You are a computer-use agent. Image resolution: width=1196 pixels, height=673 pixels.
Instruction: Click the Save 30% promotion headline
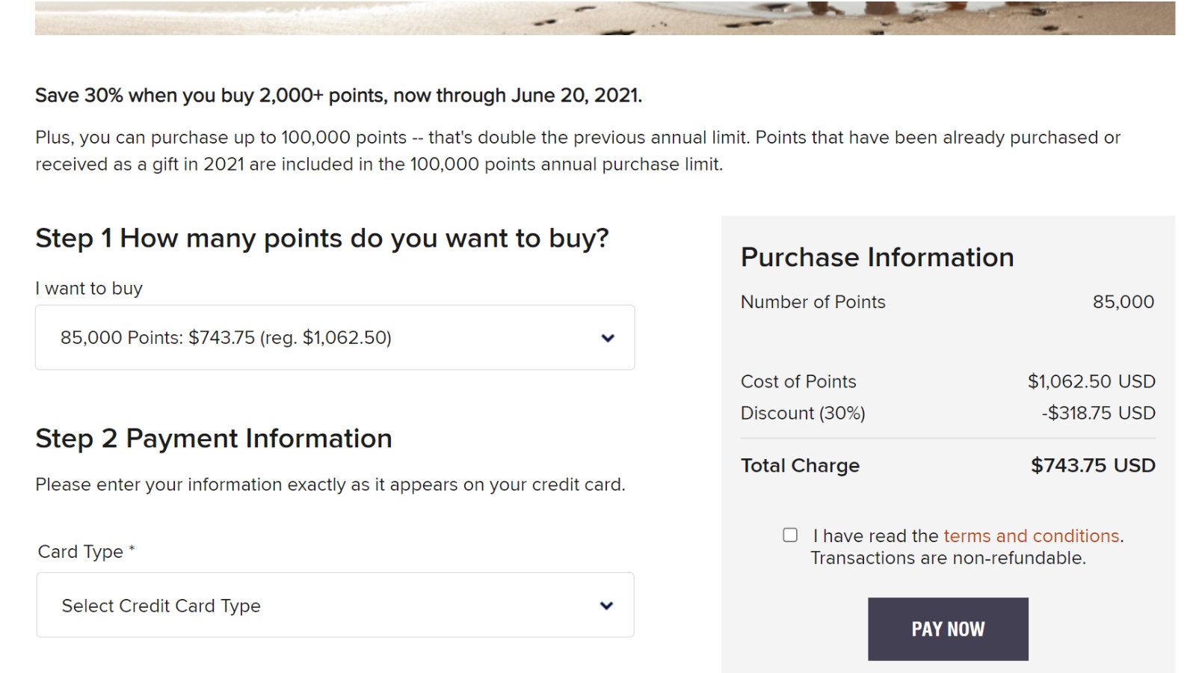(x=339, y=96)
